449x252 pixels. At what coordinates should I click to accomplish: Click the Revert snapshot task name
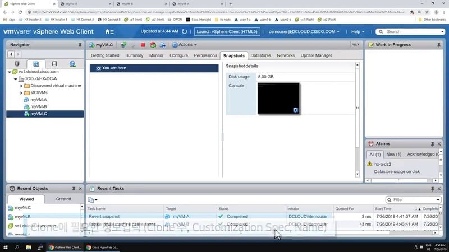click(x=104, y=217)
